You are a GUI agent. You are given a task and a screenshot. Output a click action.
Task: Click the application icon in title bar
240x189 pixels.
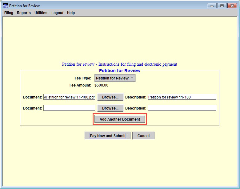coord(6,6)
